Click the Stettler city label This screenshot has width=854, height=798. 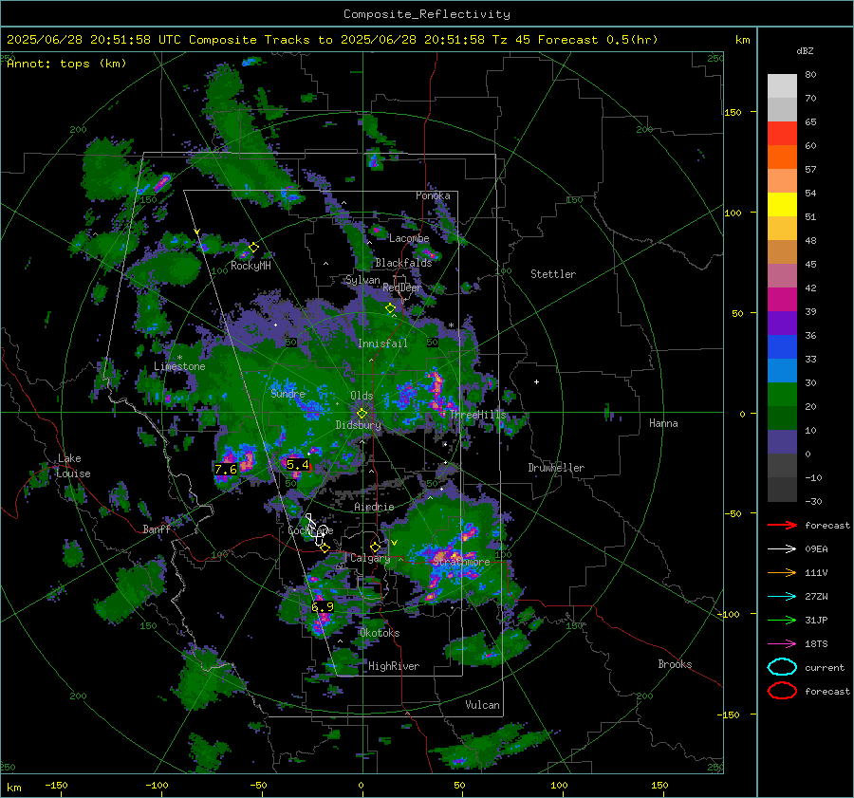(553, 274)
